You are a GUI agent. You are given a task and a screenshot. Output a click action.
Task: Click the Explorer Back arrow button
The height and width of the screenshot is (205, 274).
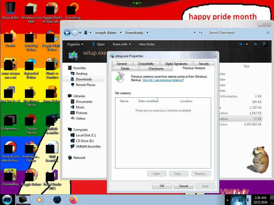[67, 33]
